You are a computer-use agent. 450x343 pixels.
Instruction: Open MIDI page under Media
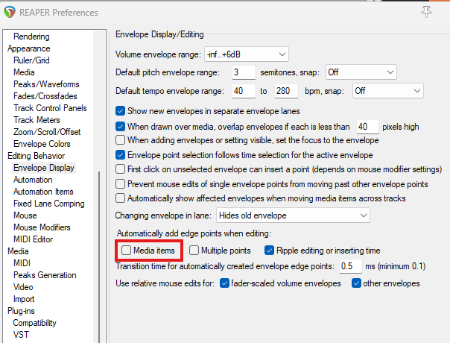pyautogui.click(x=22, y=263)
